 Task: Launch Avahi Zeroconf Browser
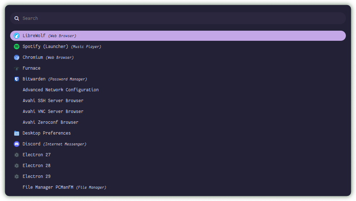tap(50, 122)
